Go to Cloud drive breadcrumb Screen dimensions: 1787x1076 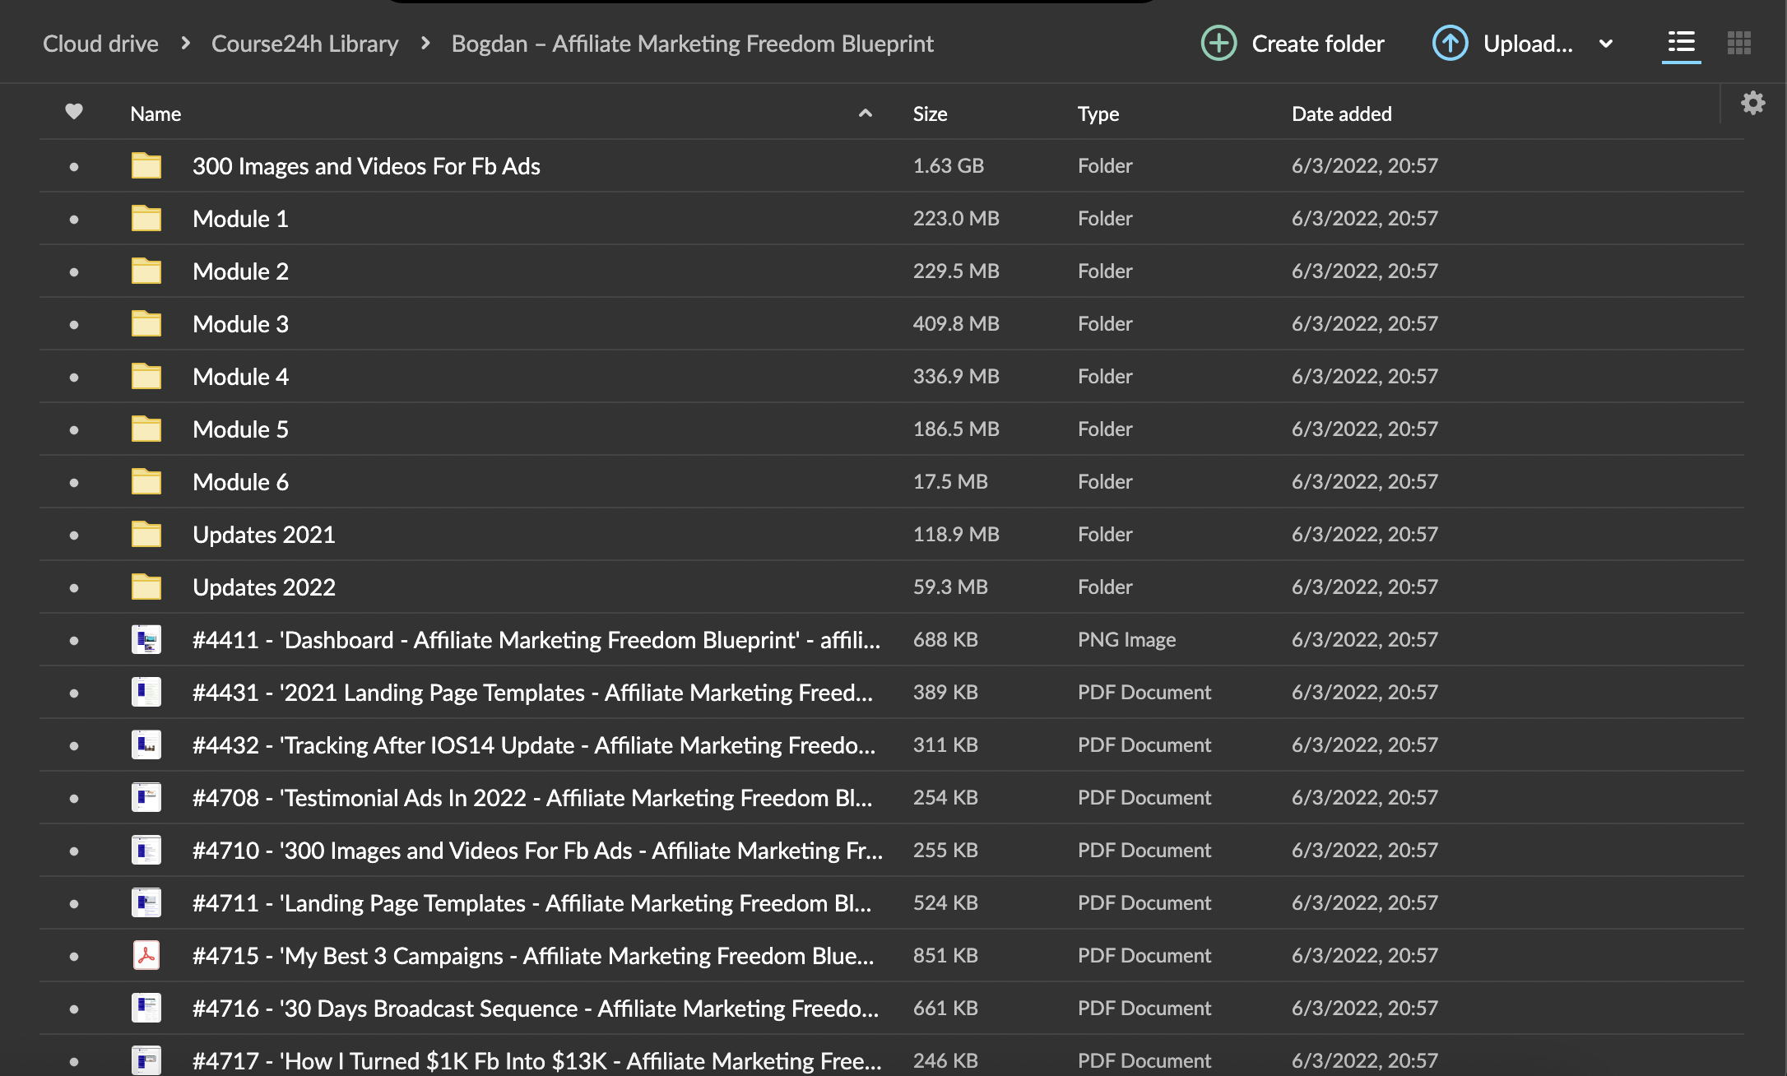[x=100, y=44]
